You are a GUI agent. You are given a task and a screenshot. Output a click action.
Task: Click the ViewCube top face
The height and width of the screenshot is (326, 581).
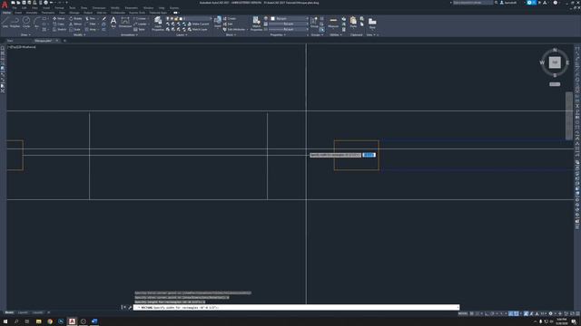555,62
